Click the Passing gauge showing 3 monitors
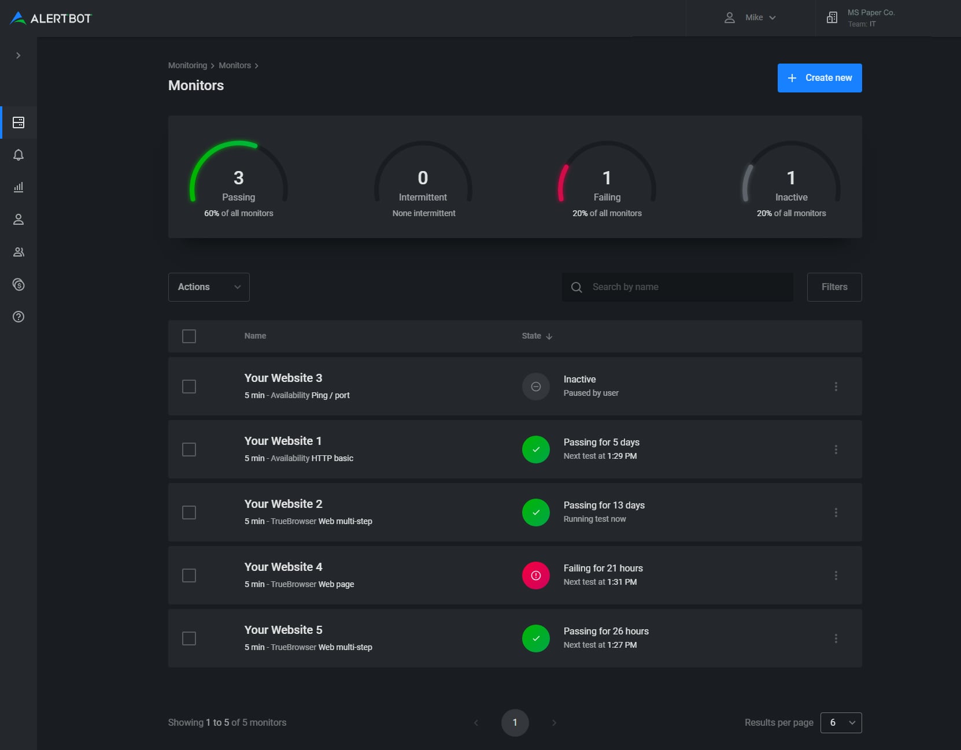Image resolution: width=961 pixels, height=750 pixels. coord(238,179)
